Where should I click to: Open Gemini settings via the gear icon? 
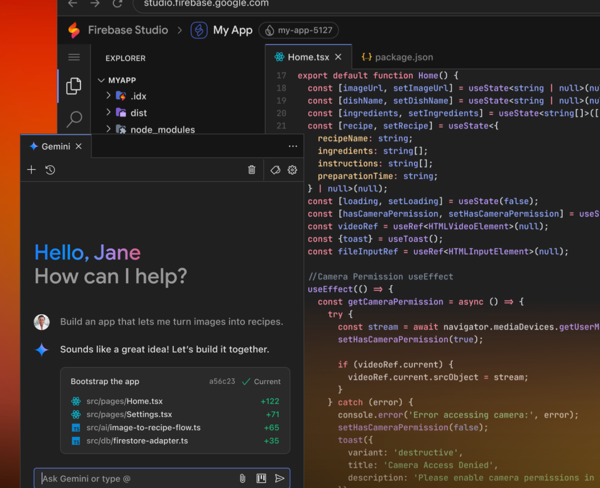pos(292,170)
